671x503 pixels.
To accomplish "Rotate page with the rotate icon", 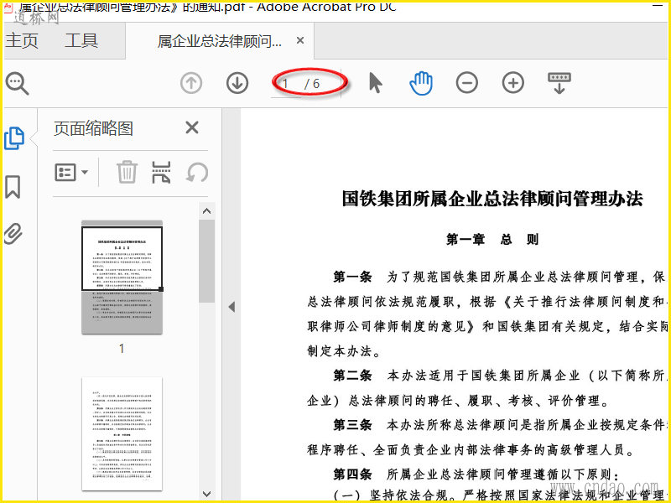I will point(197,173).
